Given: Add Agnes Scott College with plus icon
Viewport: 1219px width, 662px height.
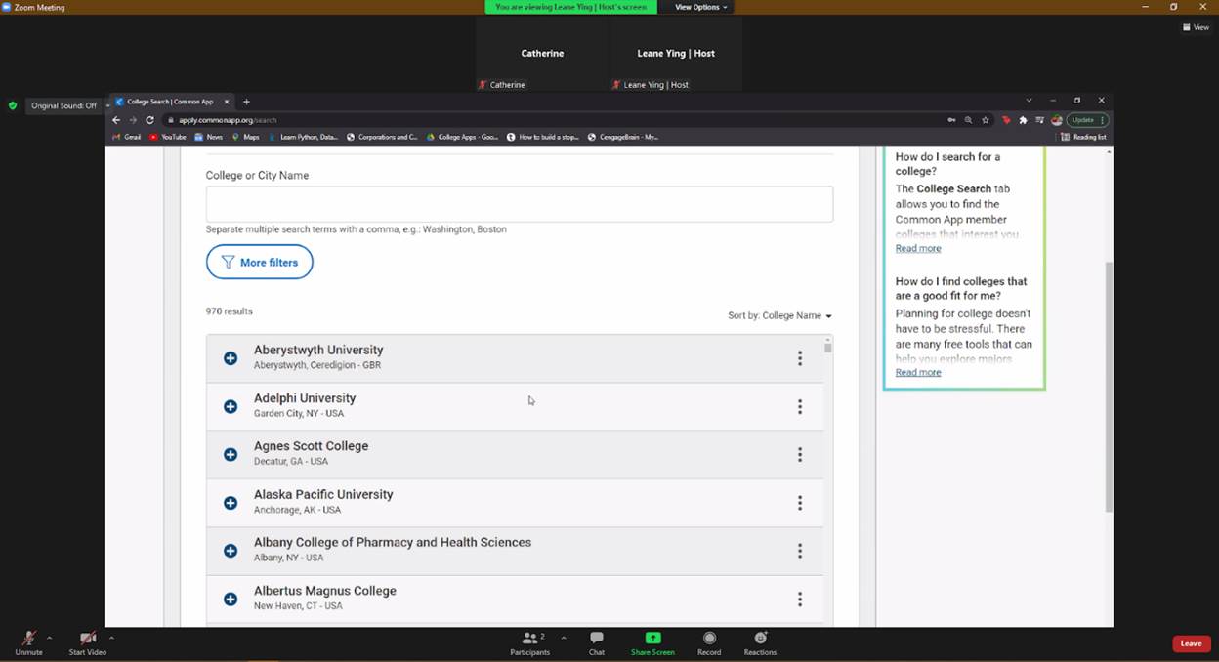Looking at the screenshot, I should (231, 454).
